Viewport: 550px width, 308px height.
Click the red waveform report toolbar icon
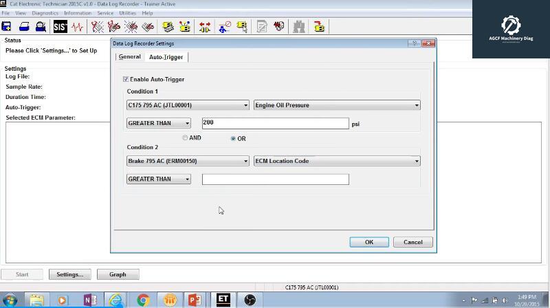click(279, 27)
